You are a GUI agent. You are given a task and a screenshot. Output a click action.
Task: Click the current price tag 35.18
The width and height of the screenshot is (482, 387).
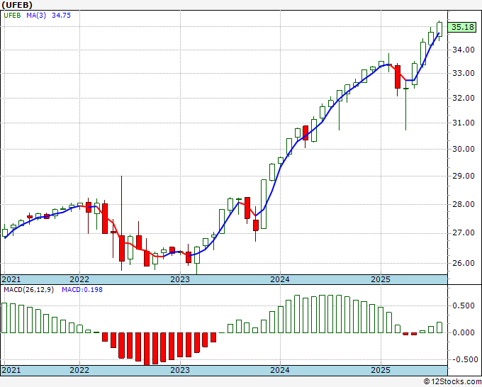[x=462, y=27]
